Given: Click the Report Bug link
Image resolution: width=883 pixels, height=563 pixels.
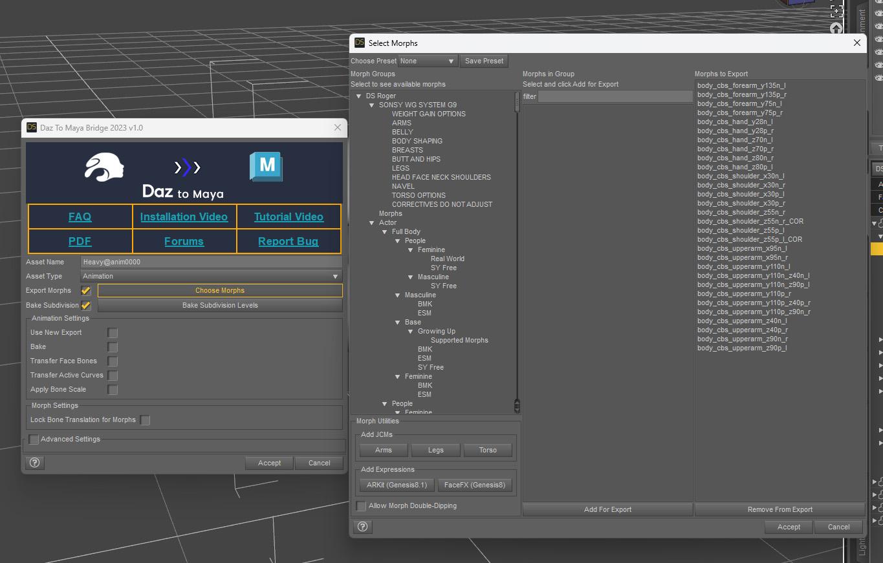Looking at the screenshot, I should click(x=289, y=241).
